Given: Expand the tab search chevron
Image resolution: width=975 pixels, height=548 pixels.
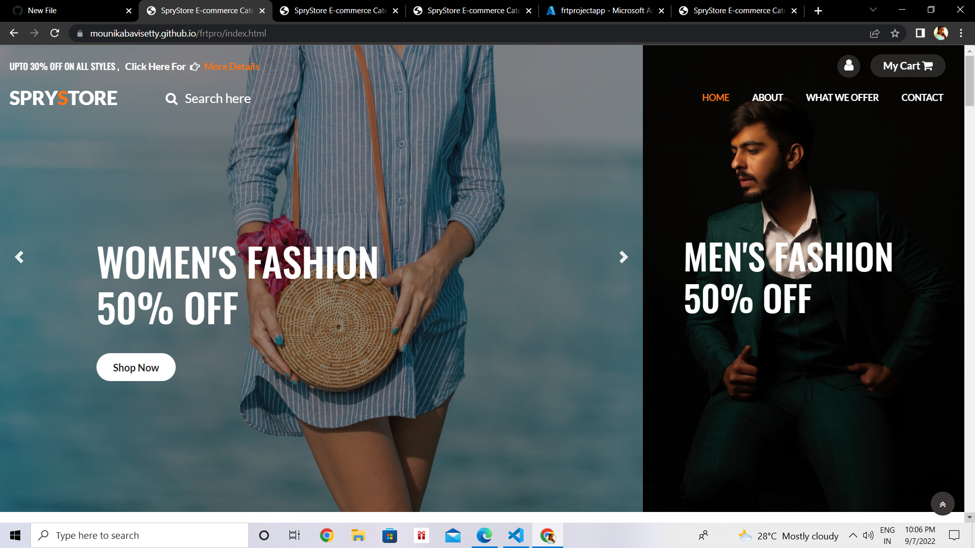Looking at the screenshot, I should [873, 10].
